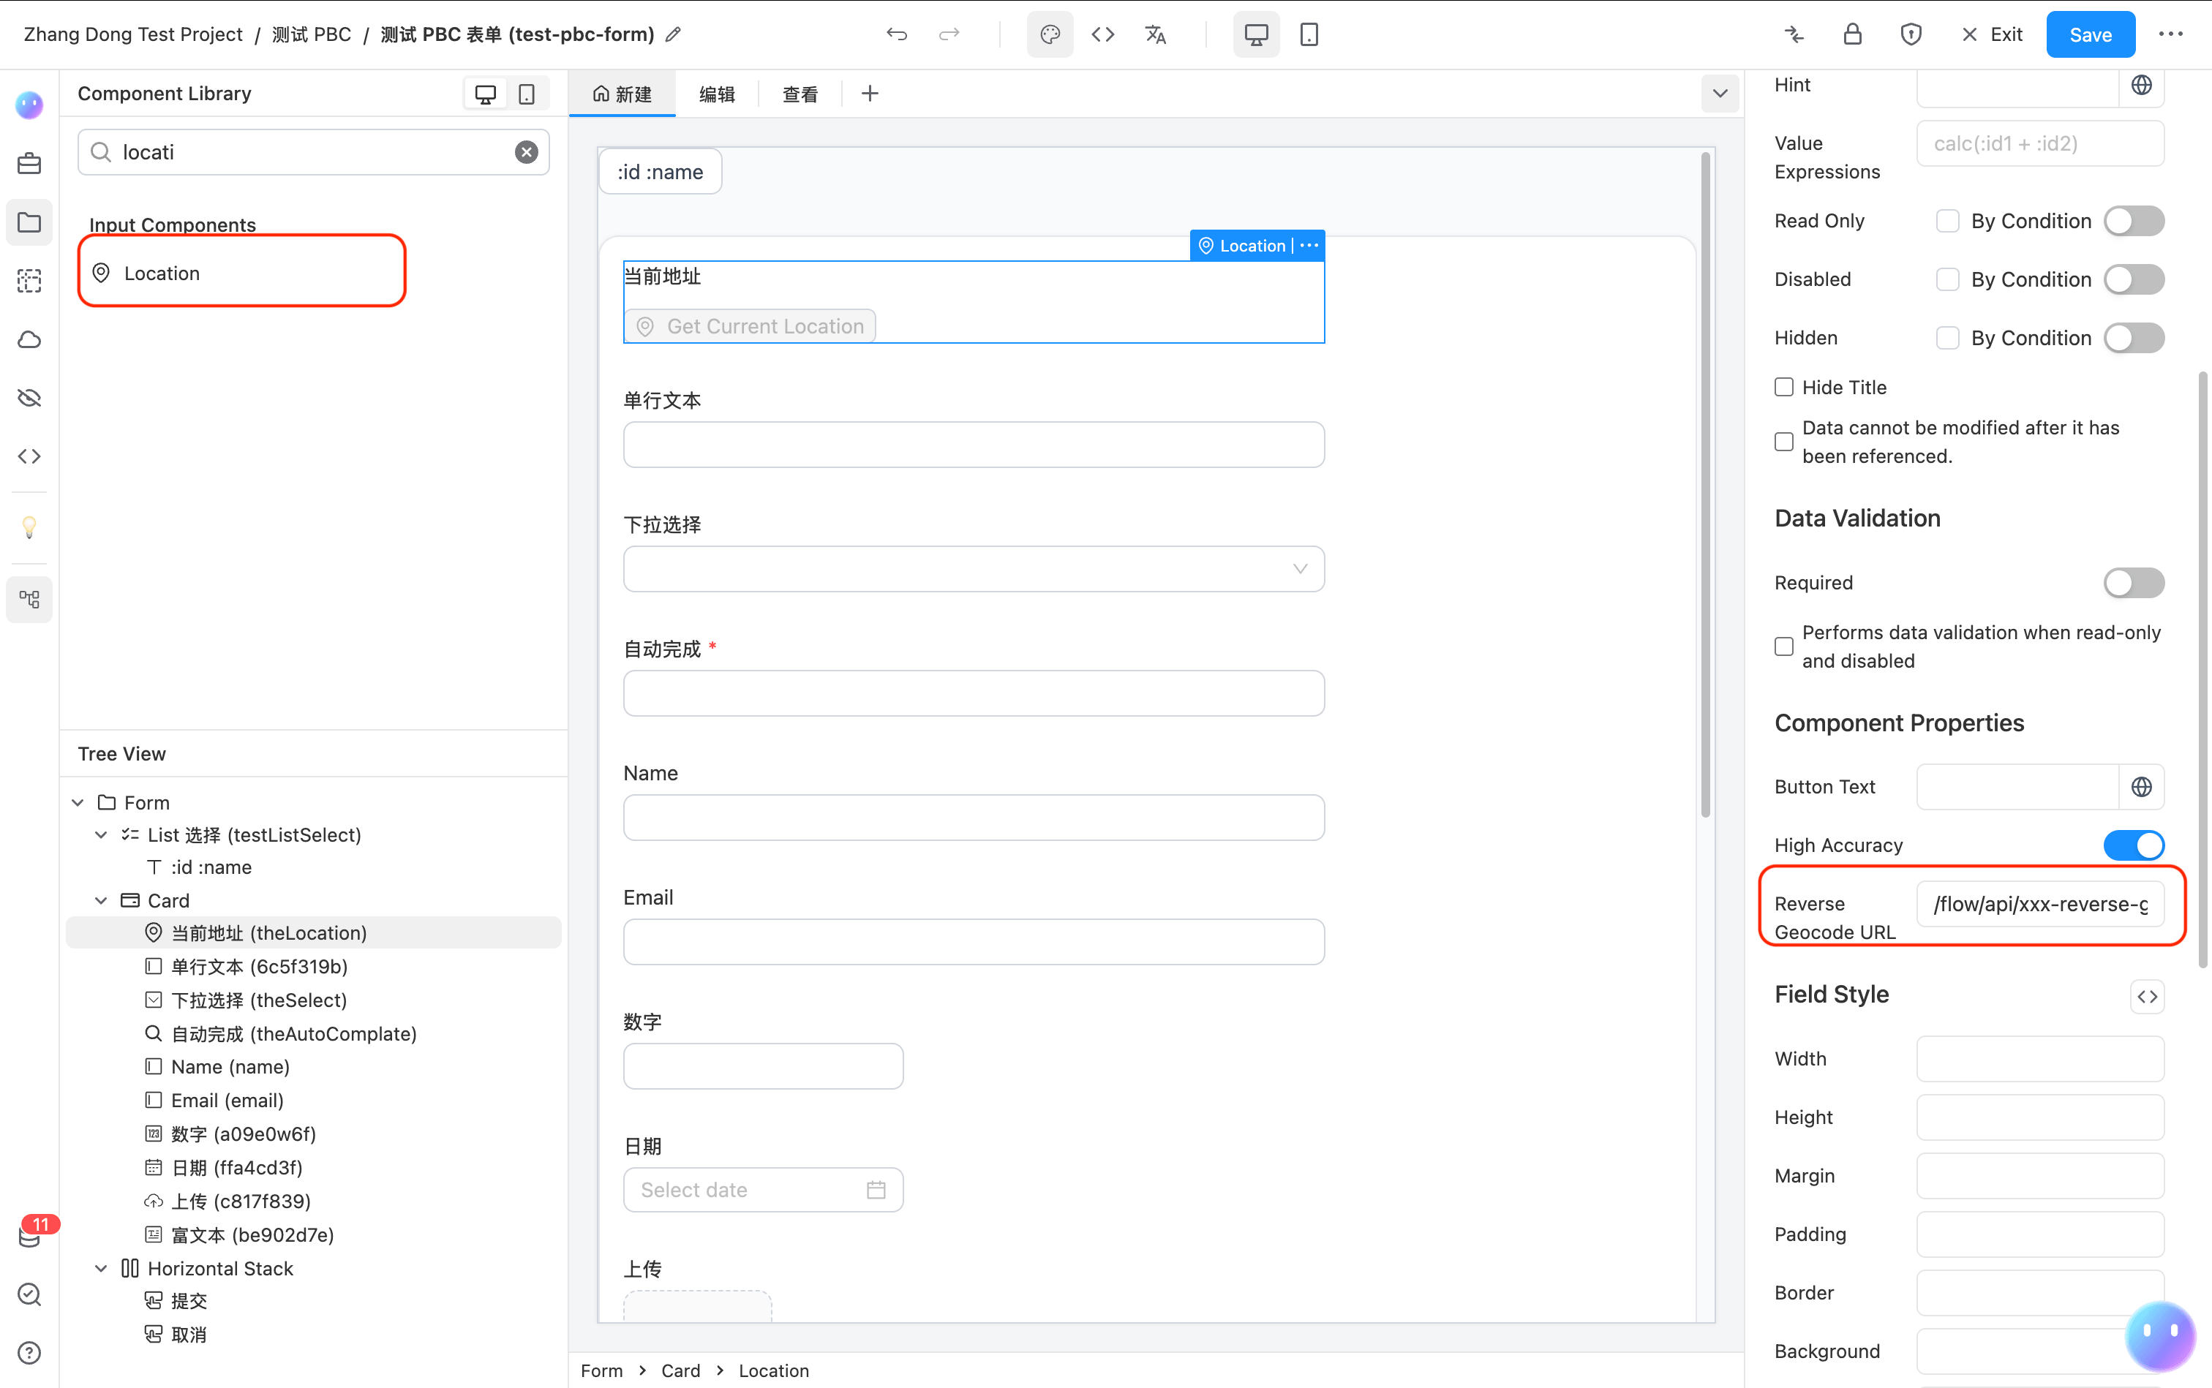Collapse the Horizontal Stack tree node
This screenshot has width=2212, height=1388.
coord(101,1269)
